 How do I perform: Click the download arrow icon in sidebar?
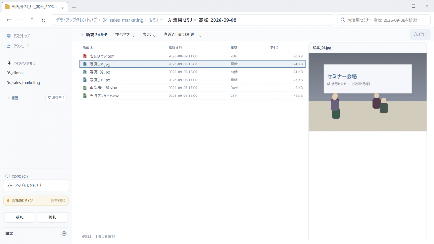click(x=9, y=46)
